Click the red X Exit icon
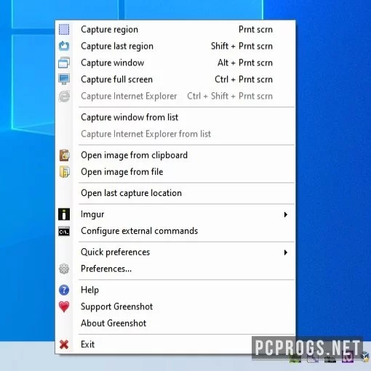This screenshot has width=371, height=371. pos(64,344)
